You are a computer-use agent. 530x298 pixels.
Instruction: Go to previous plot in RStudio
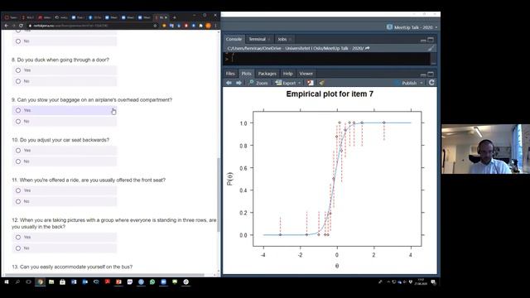(x=229, y=83)
